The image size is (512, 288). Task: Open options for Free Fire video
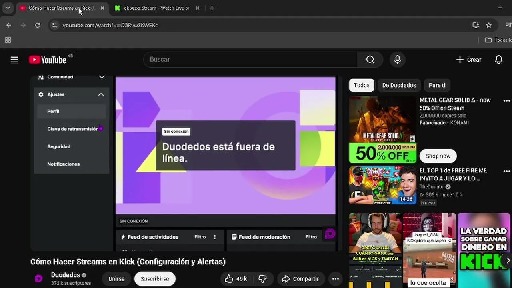(x=506, y=171)
